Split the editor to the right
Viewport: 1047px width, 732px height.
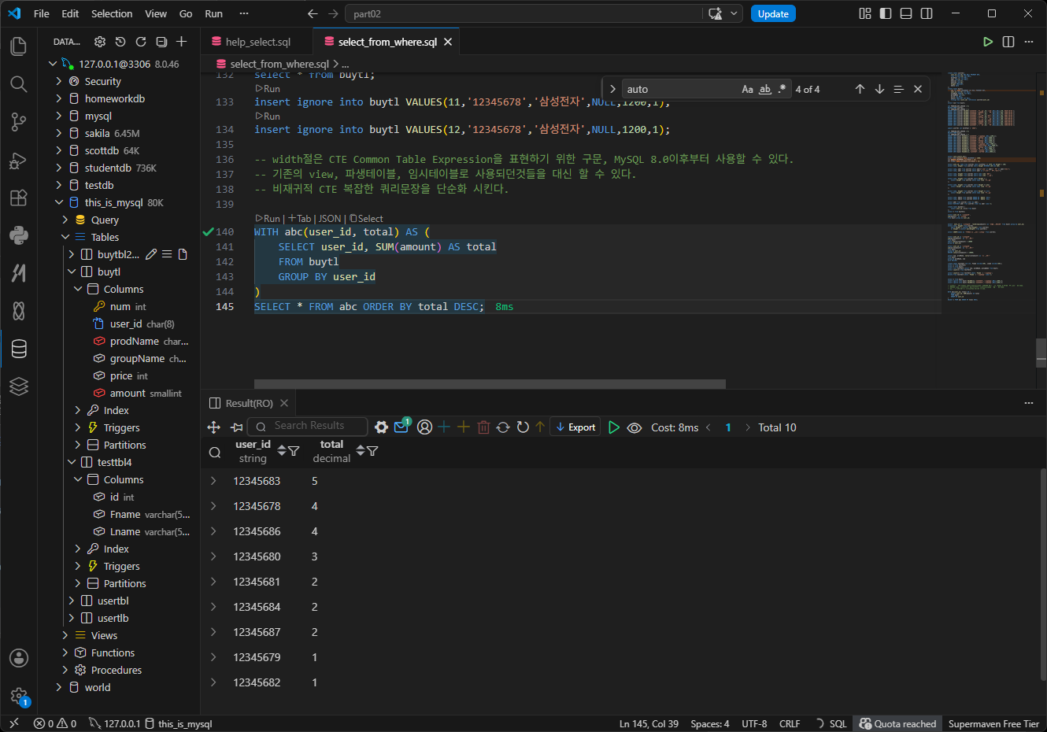pos(1008,42)
